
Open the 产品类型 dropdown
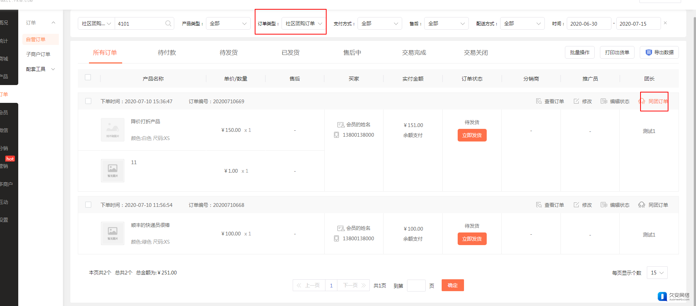[228, 23]
